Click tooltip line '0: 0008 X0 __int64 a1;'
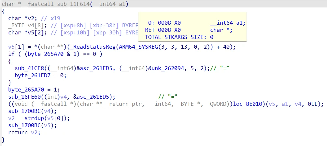This screenshot has width=327, height=146. click(197, 23)
